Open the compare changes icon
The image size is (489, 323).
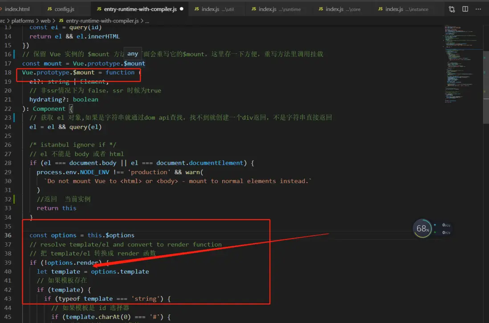[x=452, y=9]
